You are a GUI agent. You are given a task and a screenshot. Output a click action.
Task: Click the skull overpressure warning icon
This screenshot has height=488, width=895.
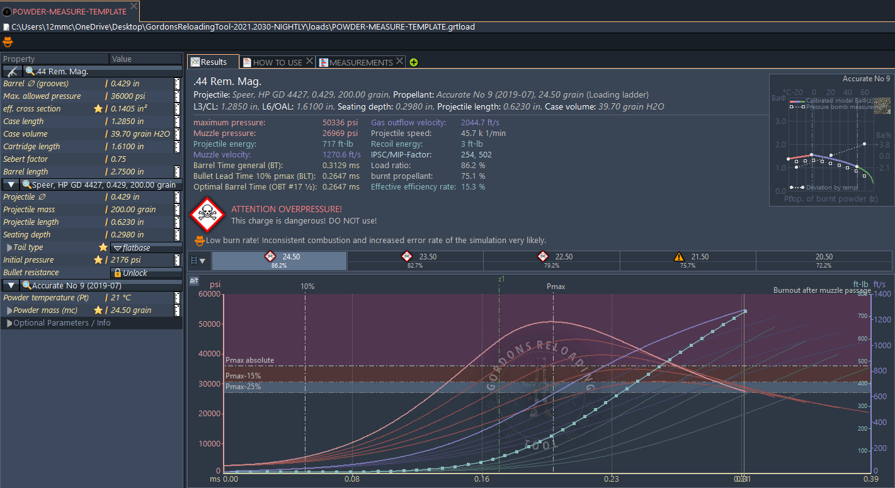pos(207,215)
